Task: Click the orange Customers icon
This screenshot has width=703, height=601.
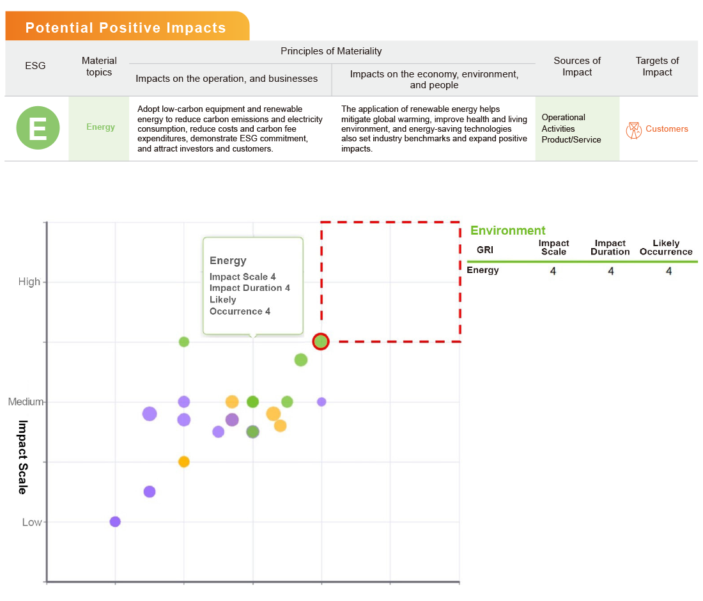Action: point(633,130)
